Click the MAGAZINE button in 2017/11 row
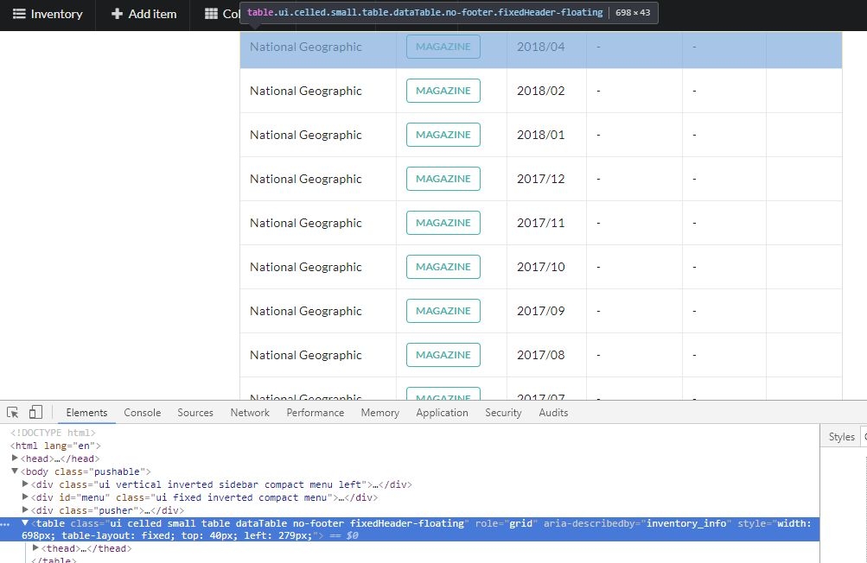The width and height of the screenshot is (867, 563). 443,223
